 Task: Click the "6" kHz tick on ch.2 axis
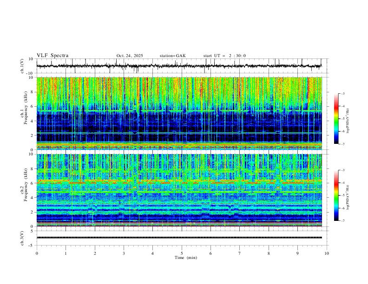[x=32, y=183]
